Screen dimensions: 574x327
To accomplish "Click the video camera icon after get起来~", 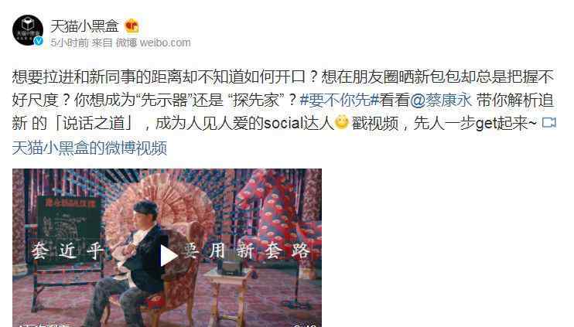I will tap(548, 123).
